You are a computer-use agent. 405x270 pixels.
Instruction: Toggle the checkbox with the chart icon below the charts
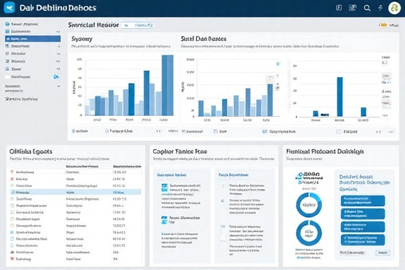[x=264, y=131]
